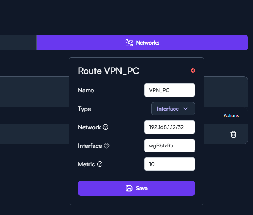Viewport: 253px width, 215px height.
Task: Click the Route VPN_PC dialog title
Action: coord(108,71)
